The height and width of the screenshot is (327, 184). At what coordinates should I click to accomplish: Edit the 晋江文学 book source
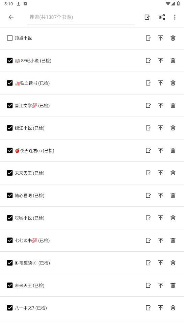[x=148, y=105]
